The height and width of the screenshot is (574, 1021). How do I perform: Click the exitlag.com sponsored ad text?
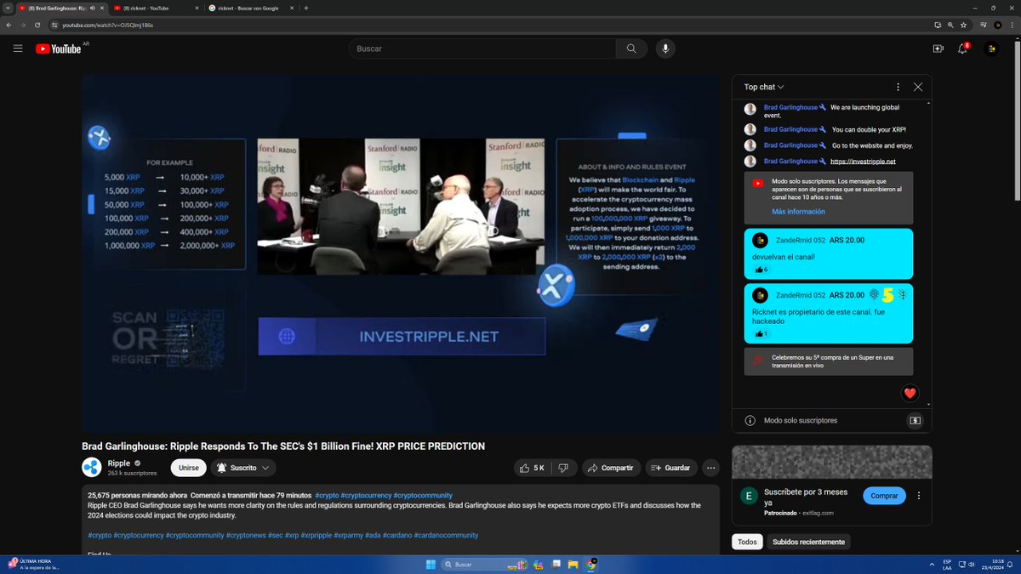(816, 513)
